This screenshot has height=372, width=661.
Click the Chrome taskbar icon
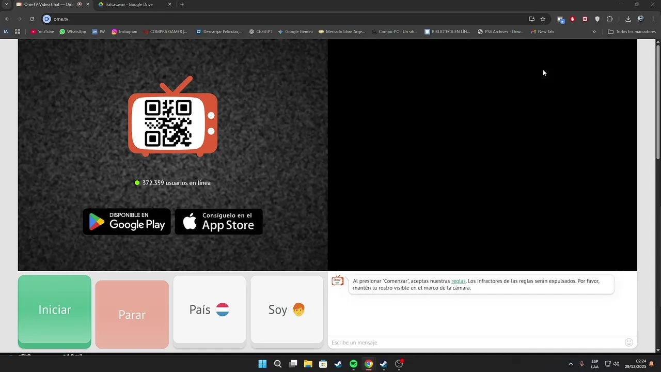tap(369, 364)
